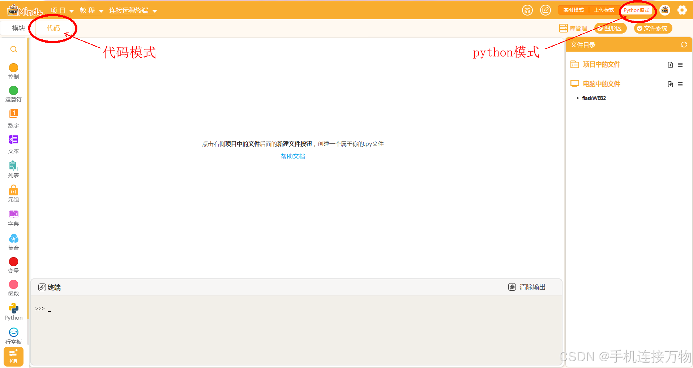Click the Mind+ logo
The height and width of the screenshot is (368, 693).
(x=25, y=10)
